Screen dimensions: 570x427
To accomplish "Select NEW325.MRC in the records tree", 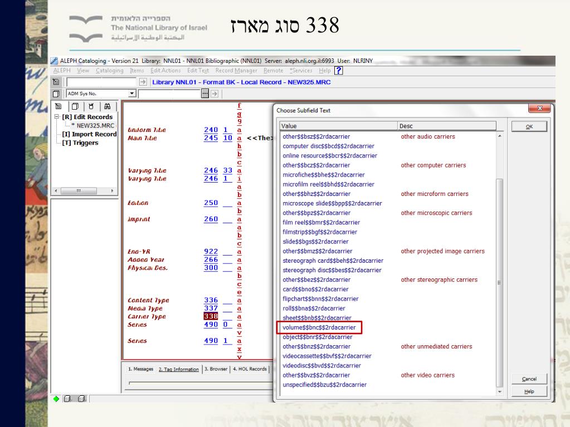I will 95,126.
